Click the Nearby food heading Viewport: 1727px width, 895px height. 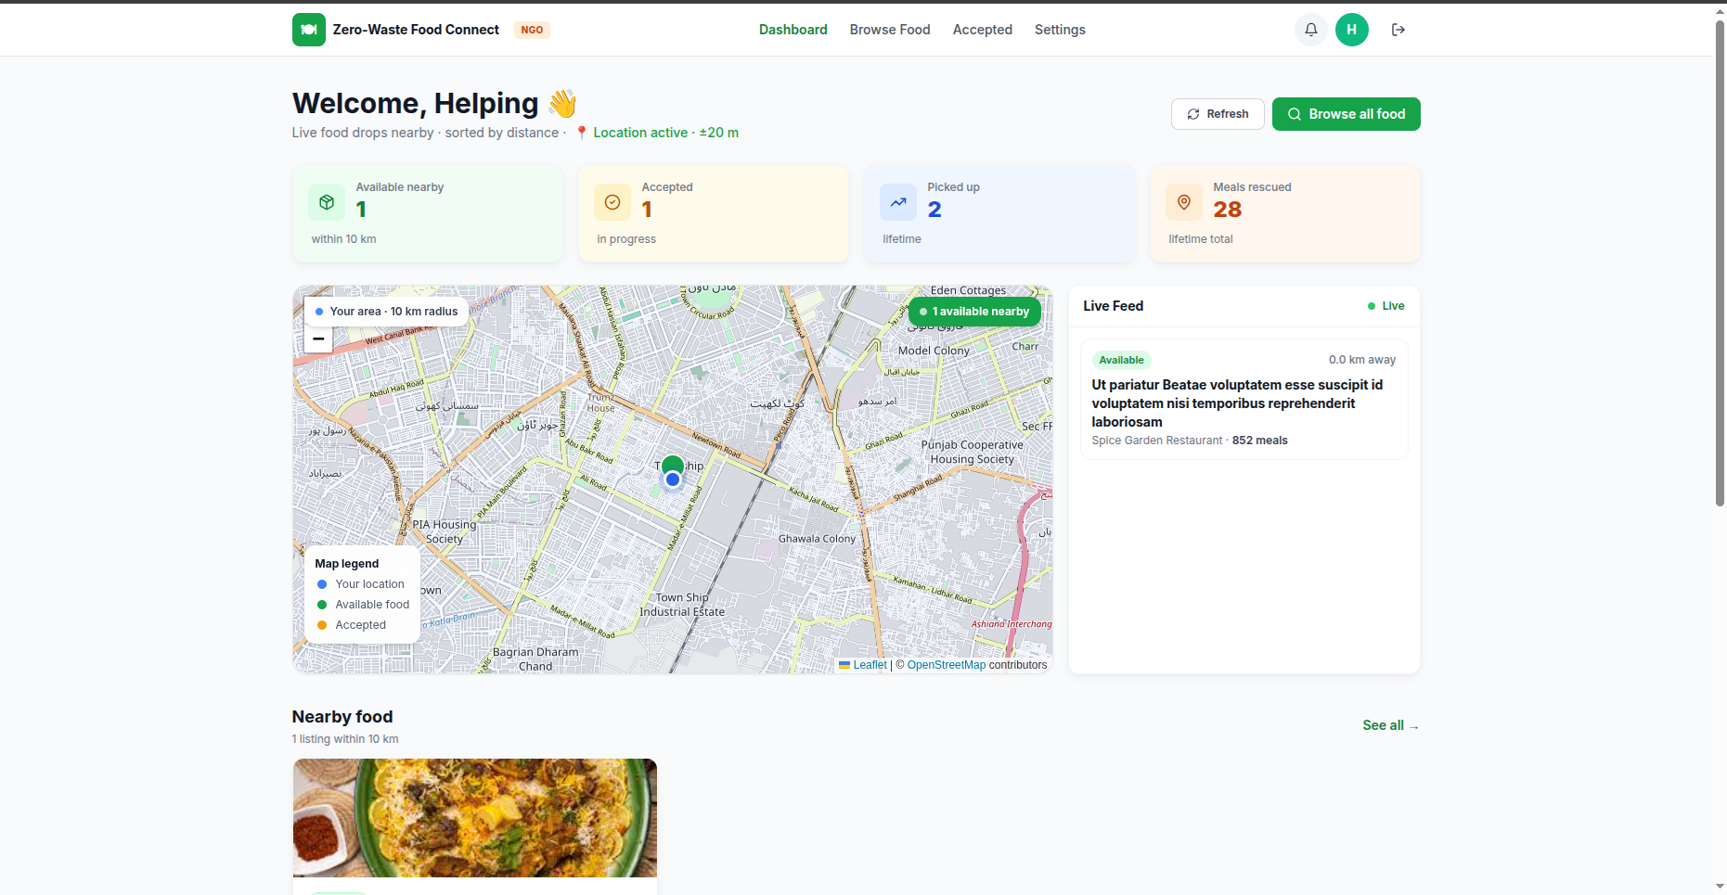pyautogui.click(x=342, y=717)
